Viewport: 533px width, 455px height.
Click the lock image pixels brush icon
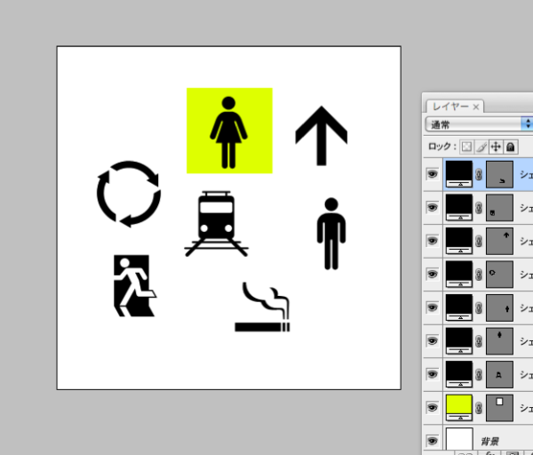coord(482,147)
